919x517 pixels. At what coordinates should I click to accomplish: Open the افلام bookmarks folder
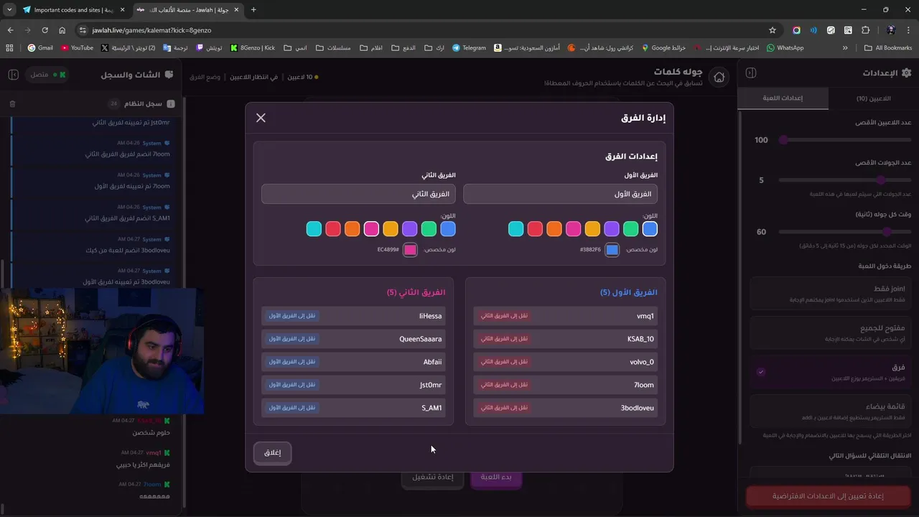[x=370, y=48]
